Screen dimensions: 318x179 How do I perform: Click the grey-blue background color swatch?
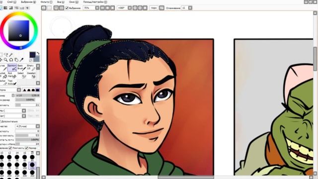point(37,59)
